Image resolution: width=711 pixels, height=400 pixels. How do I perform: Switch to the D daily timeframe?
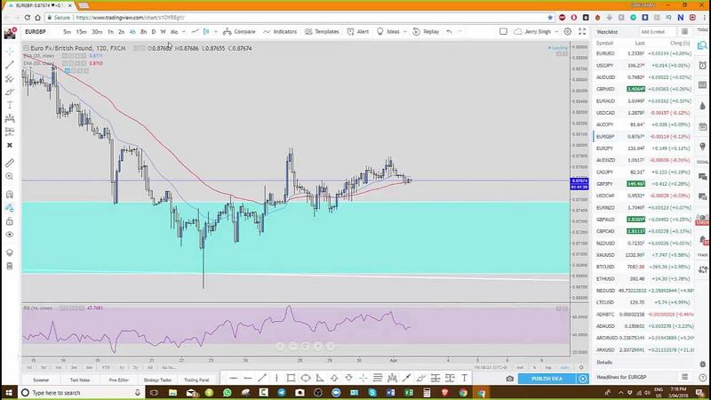tap(153, 32)
